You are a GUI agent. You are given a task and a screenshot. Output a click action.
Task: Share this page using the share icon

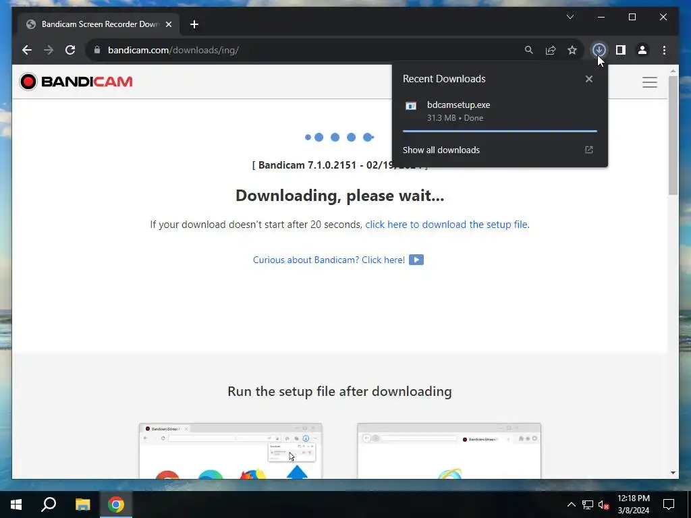tap(551, 50)
